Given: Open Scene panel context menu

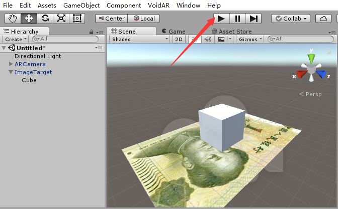Looking at the screenshot, I should [x=332, y=33].
